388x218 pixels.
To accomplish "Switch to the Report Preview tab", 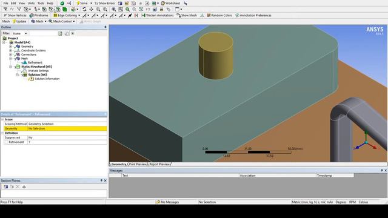I will pos(159,164).
